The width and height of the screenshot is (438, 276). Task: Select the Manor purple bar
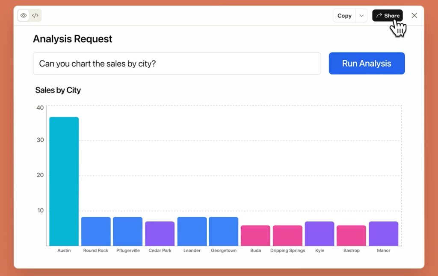[384, 234]
